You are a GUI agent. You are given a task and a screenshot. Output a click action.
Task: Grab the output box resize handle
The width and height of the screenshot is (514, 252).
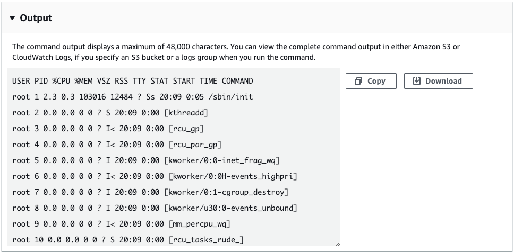[x=338, y=244]
